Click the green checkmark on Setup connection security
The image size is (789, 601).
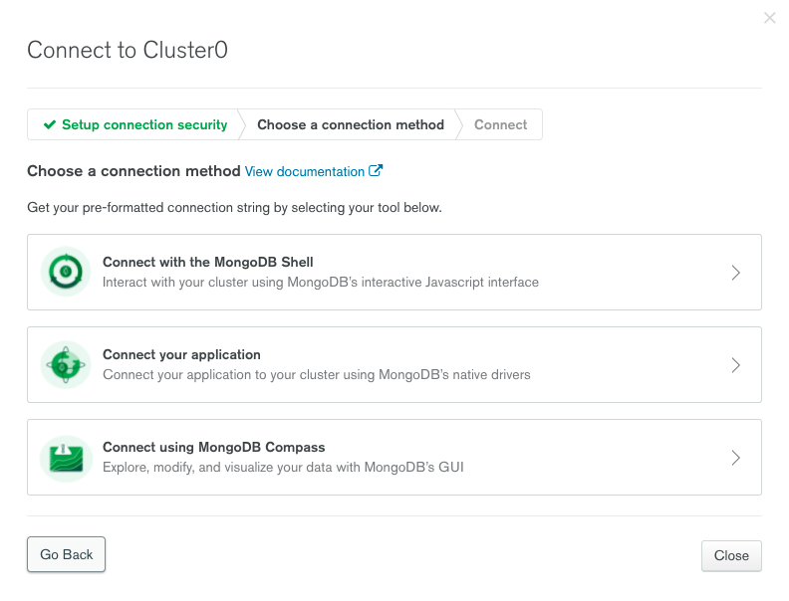pos(49,125)
